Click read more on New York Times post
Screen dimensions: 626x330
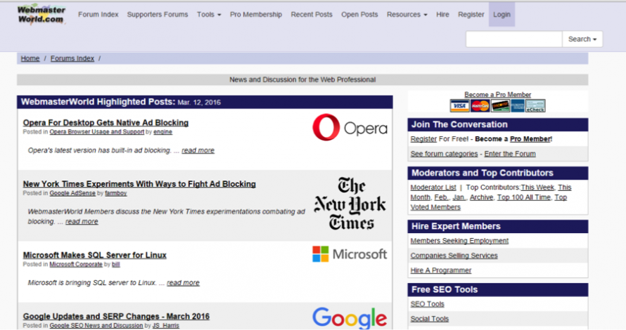pyautogui.click(x=82, y=222)
